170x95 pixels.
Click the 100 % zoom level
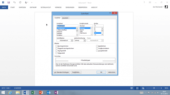click(166, 88)
